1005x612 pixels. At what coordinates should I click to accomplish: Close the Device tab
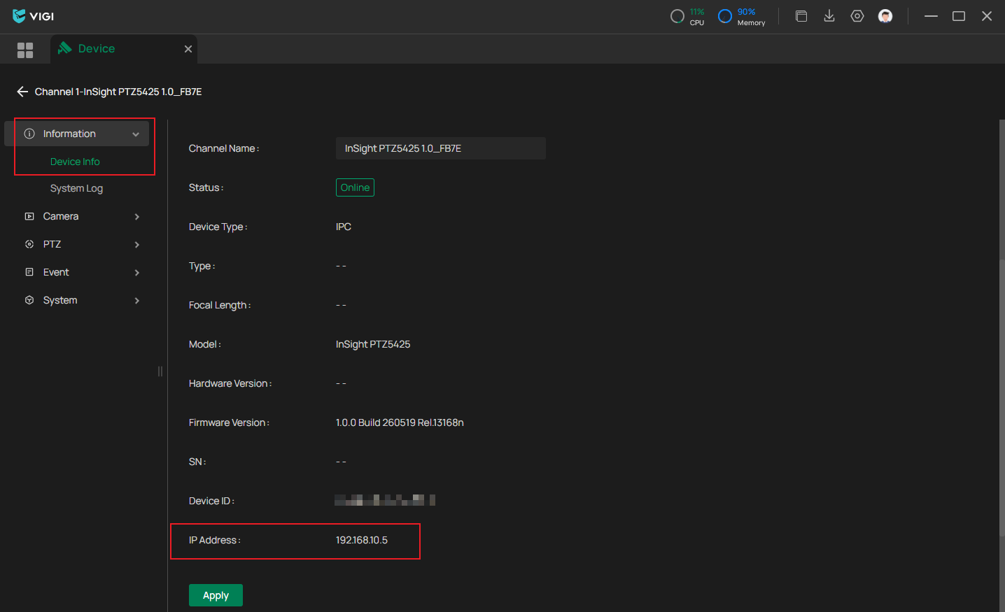(188, 49)
